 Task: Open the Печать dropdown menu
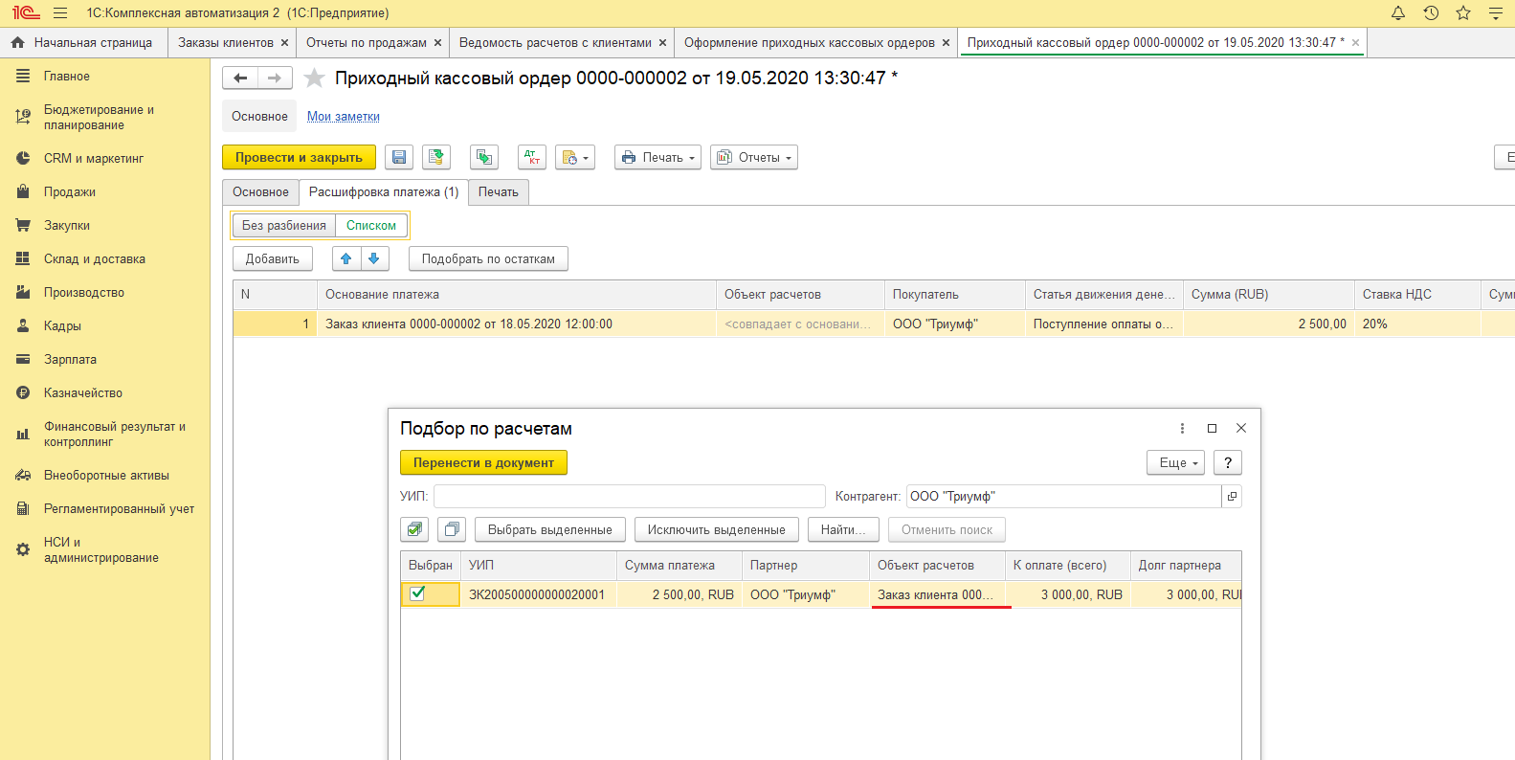click(x=657, y=158)
